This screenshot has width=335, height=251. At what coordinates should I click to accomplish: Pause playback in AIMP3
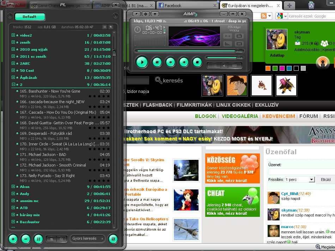tap(157, 62)
